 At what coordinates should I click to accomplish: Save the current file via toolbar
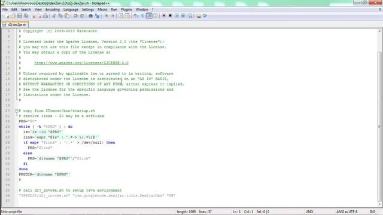tap(20, 16)
